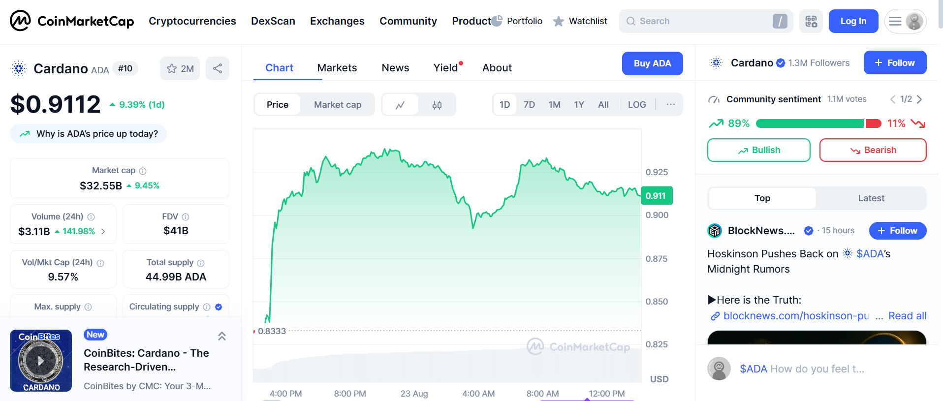Switch chart to Market cap view
This screenshot has height=401, width=943.
point(338,104)
